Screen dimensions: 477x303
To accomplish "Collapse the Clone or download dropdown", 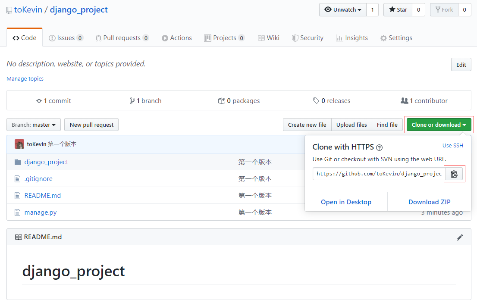I will coord(439,125).
